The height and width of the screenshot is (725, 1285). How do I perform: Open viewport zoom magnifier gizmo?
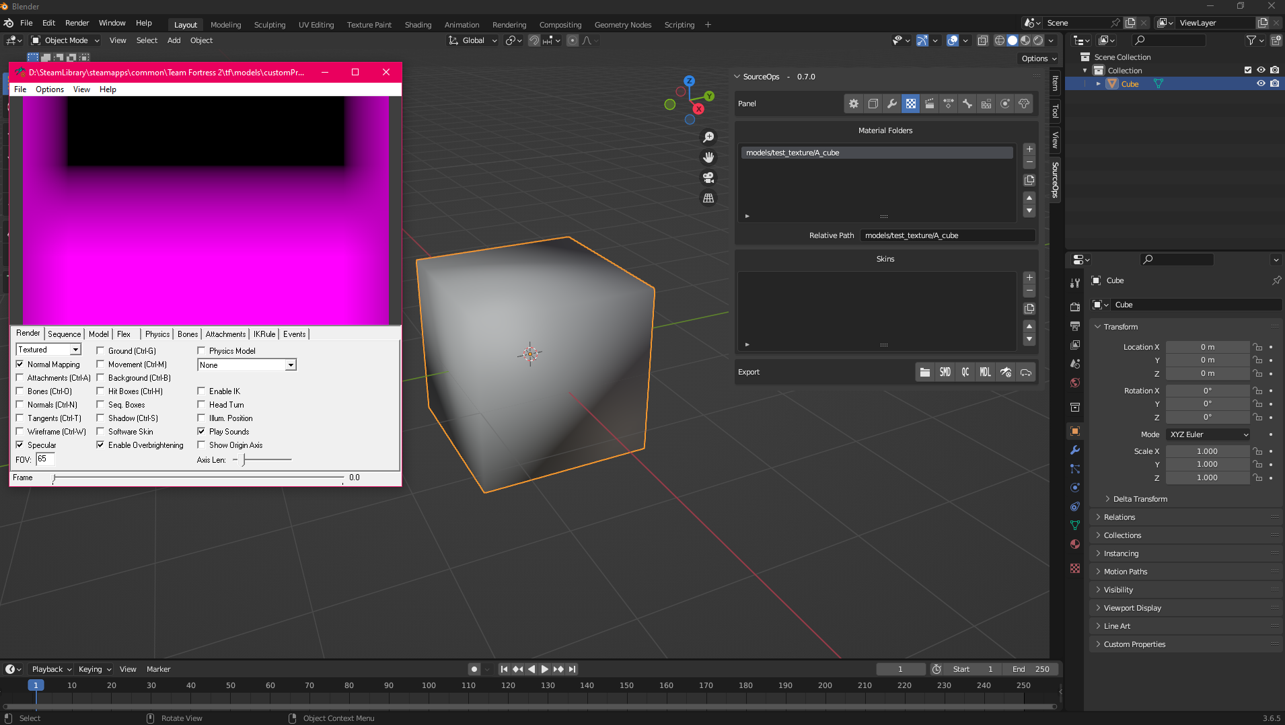[708, 137]
